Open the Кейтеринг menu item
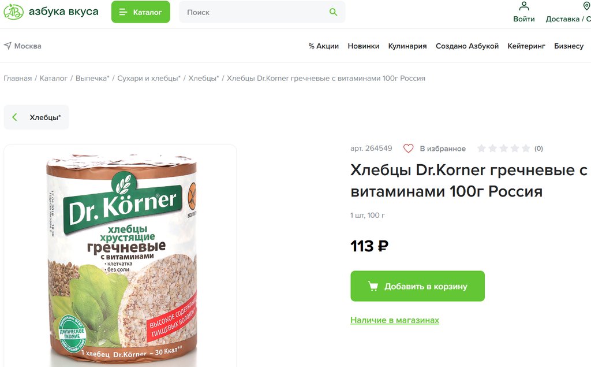 (526, 46)
